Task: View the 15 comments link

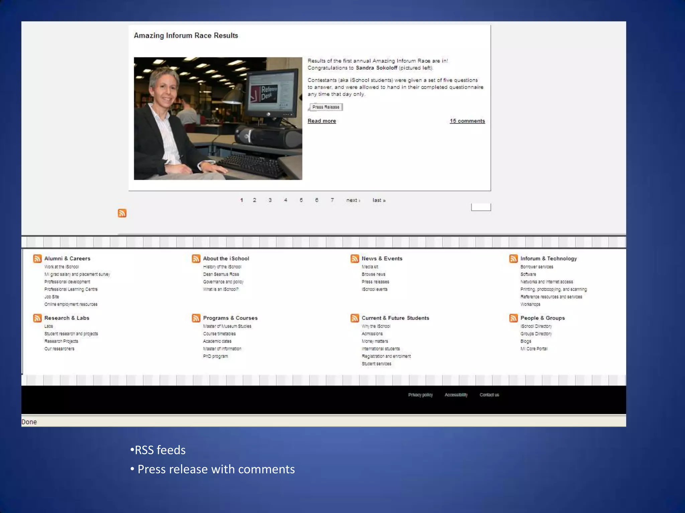Action: 467,121
